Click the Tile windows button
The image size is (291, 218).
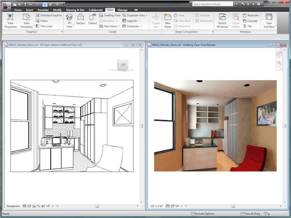(x=247, y=27)
